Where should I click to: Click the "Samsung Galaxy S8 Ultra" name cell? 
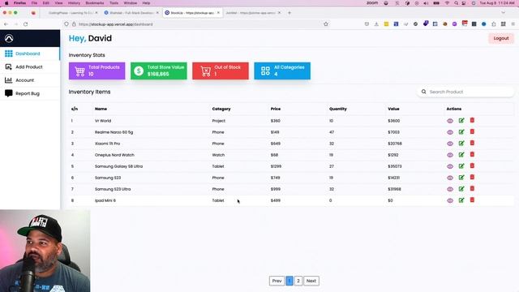(x=119, y=166)
